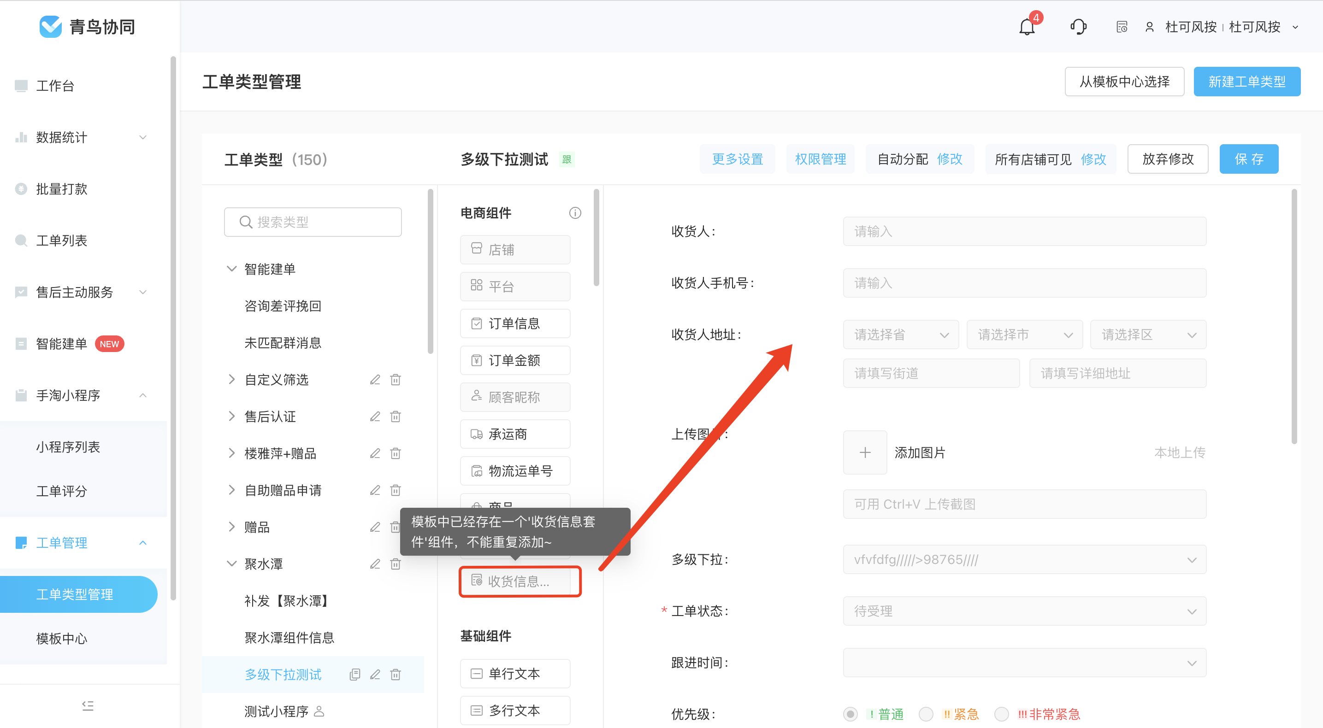Click the info icon beside 电商组件
The image size is (1323, 728).
[575, 212]
